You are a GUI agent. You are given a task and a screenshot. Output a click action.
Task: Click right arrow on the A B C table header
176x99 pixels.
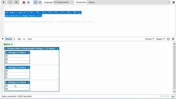28,53
